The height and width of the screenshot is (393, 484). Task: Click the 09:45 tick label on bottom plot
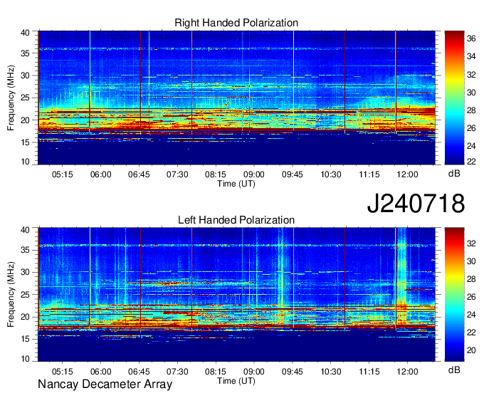[x=293, y=372]
